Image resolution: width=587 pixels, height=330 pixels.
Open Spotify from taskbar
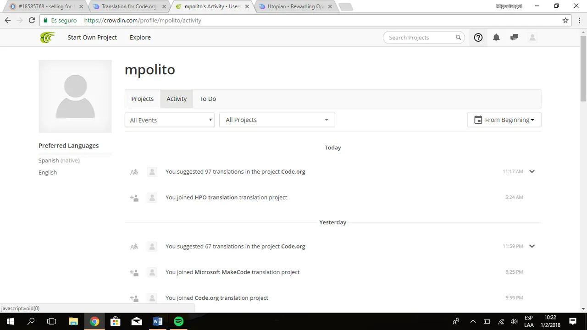click(179, 321)
